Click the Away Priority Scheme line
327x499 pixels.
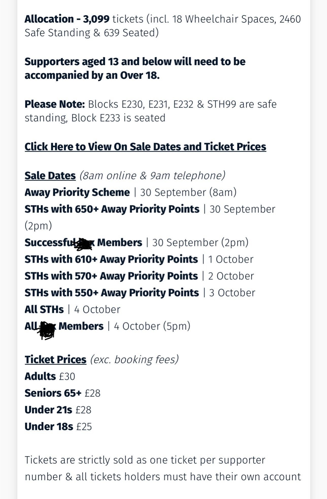coord(131,192)
